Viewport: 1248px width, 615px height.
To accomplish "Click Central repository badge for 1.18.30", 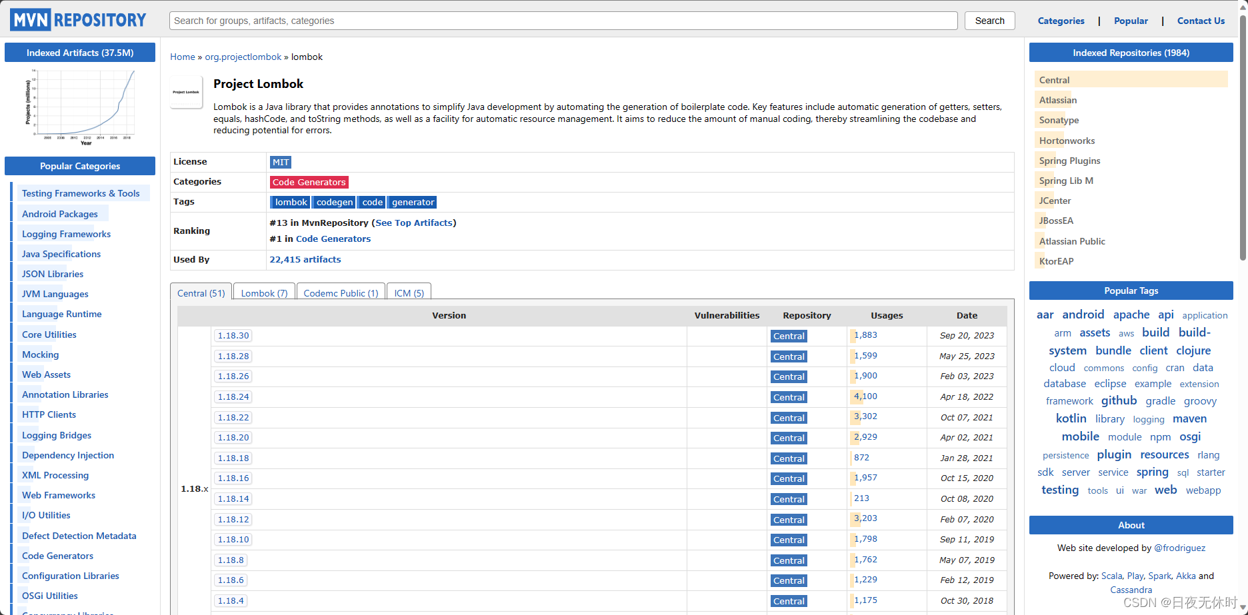I will tap(789, 336).
